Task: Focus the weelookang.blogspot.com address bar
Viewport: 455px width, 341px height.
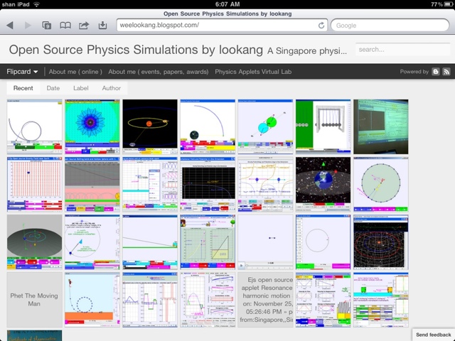Action: coord(222,26)
